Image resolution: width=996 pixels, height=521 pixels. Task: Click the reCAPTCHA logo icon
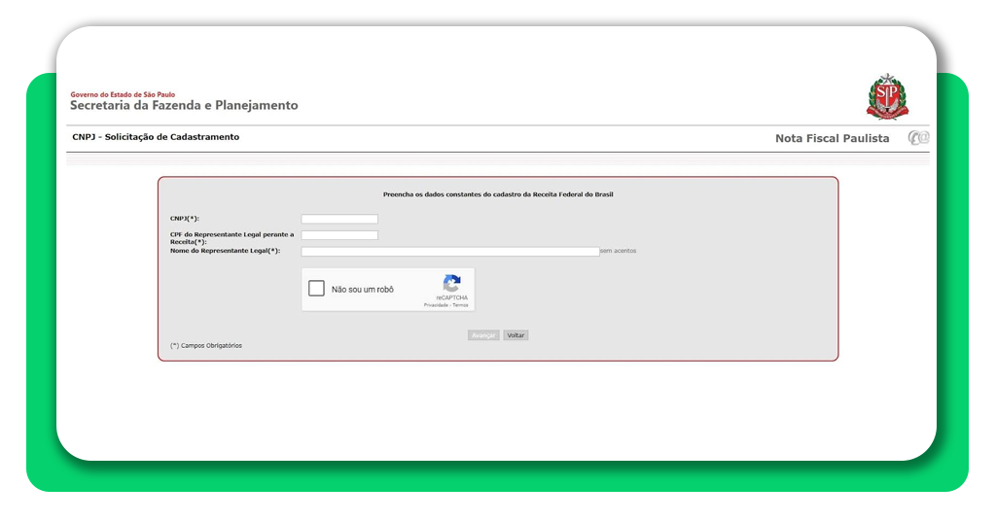pos(451,283)
